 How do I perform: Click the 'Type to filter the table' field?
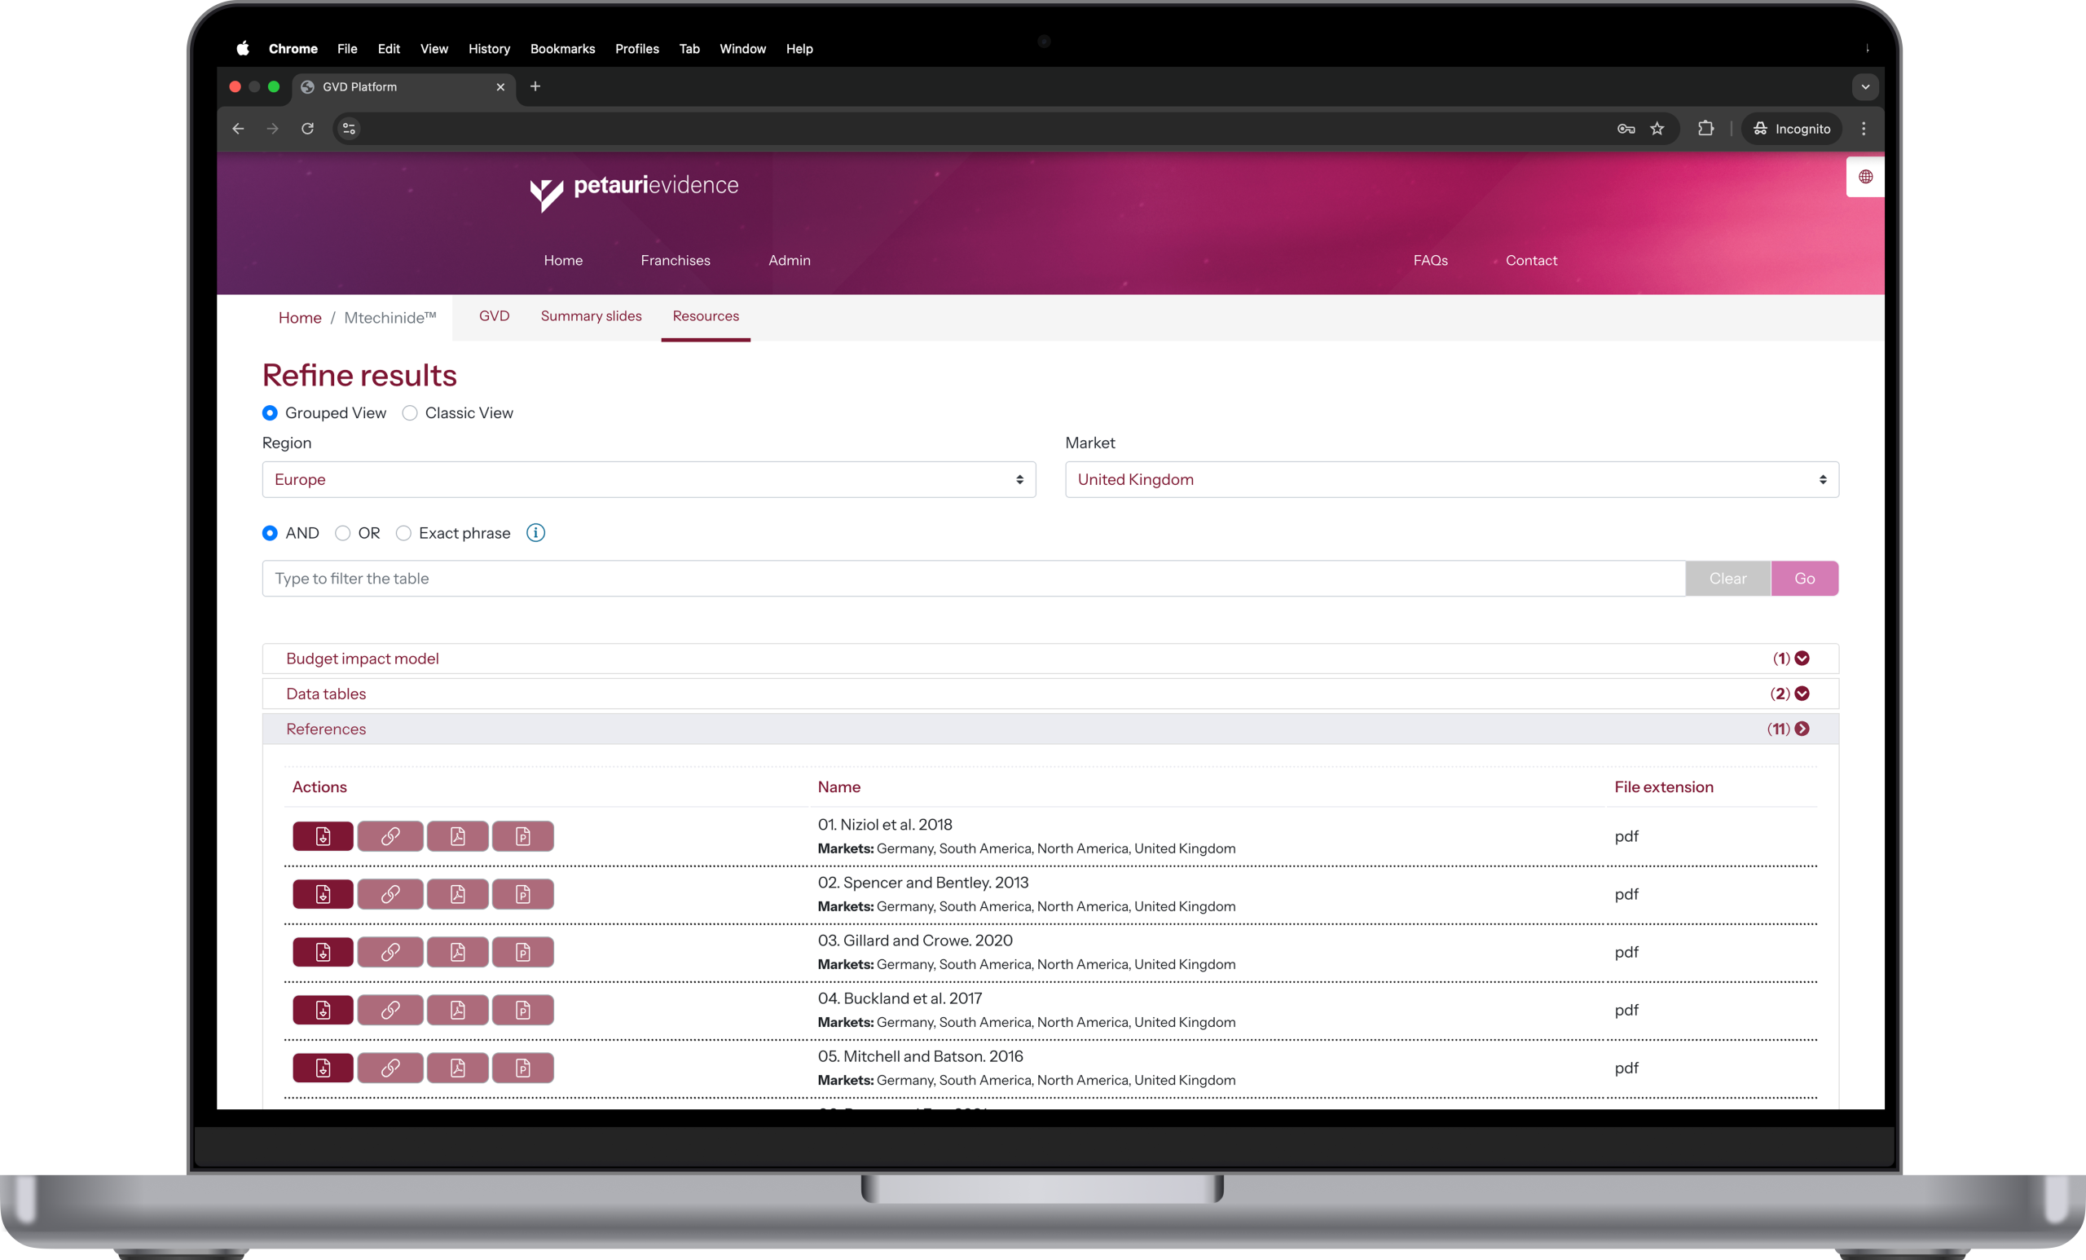pyautogui.click(x=973, y=579)
